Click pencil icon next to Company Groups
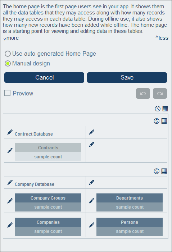The width and height of the screenshot is (172, 252). click(10, 201)
